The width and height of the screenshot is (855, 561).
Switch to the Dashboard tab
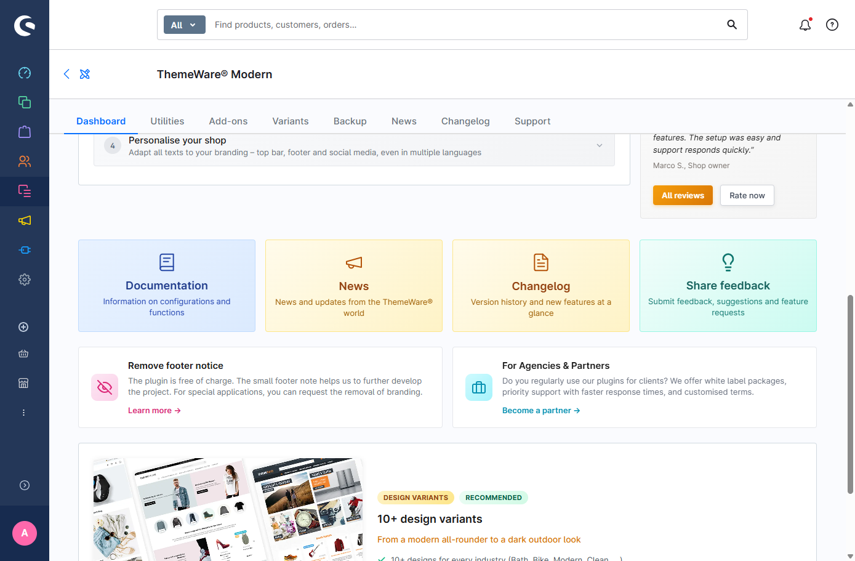pyautogui.click(x=101, y=121)
